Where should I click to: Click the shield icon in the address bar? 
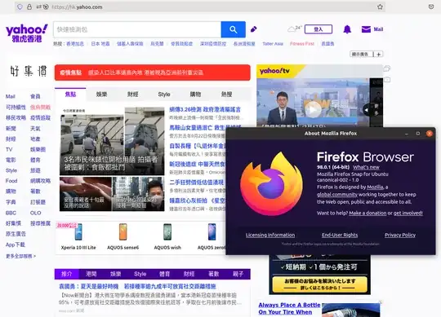tap(20, 7)
